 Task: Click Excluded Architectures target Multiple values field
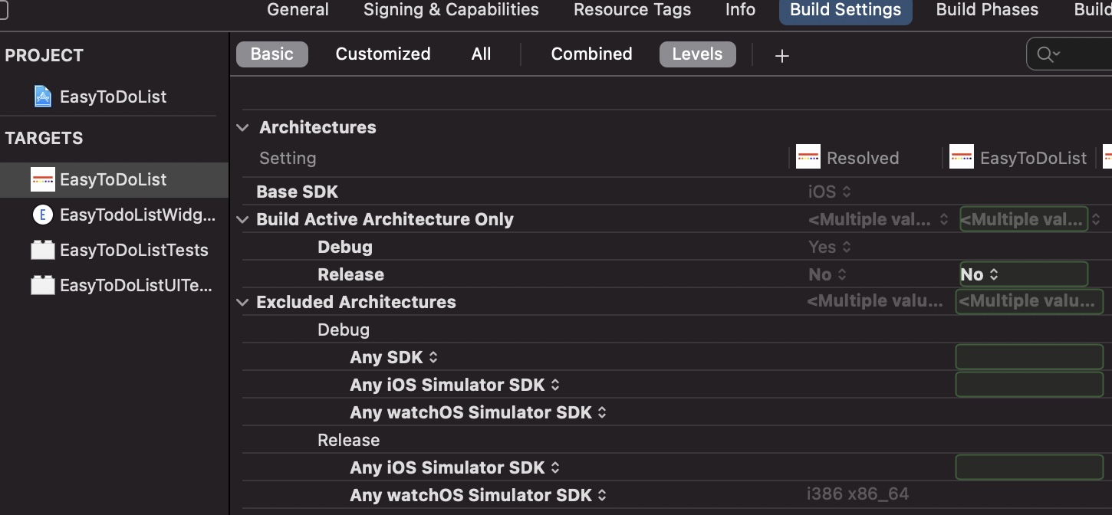(1029, 302)
